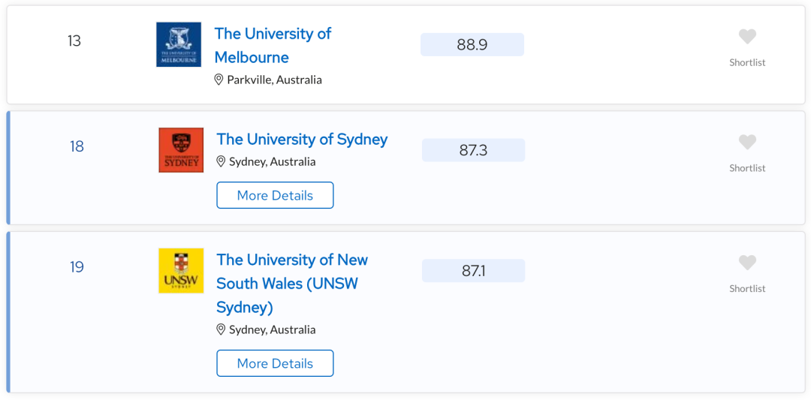This screenshot has height=400, width=811.
Task: Open The University of Melbourne link
Action: pyautogui.click(x=273, y=46)
